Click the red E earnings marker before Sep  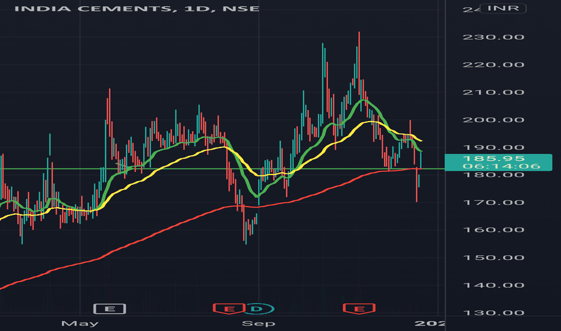click(229, 309)
